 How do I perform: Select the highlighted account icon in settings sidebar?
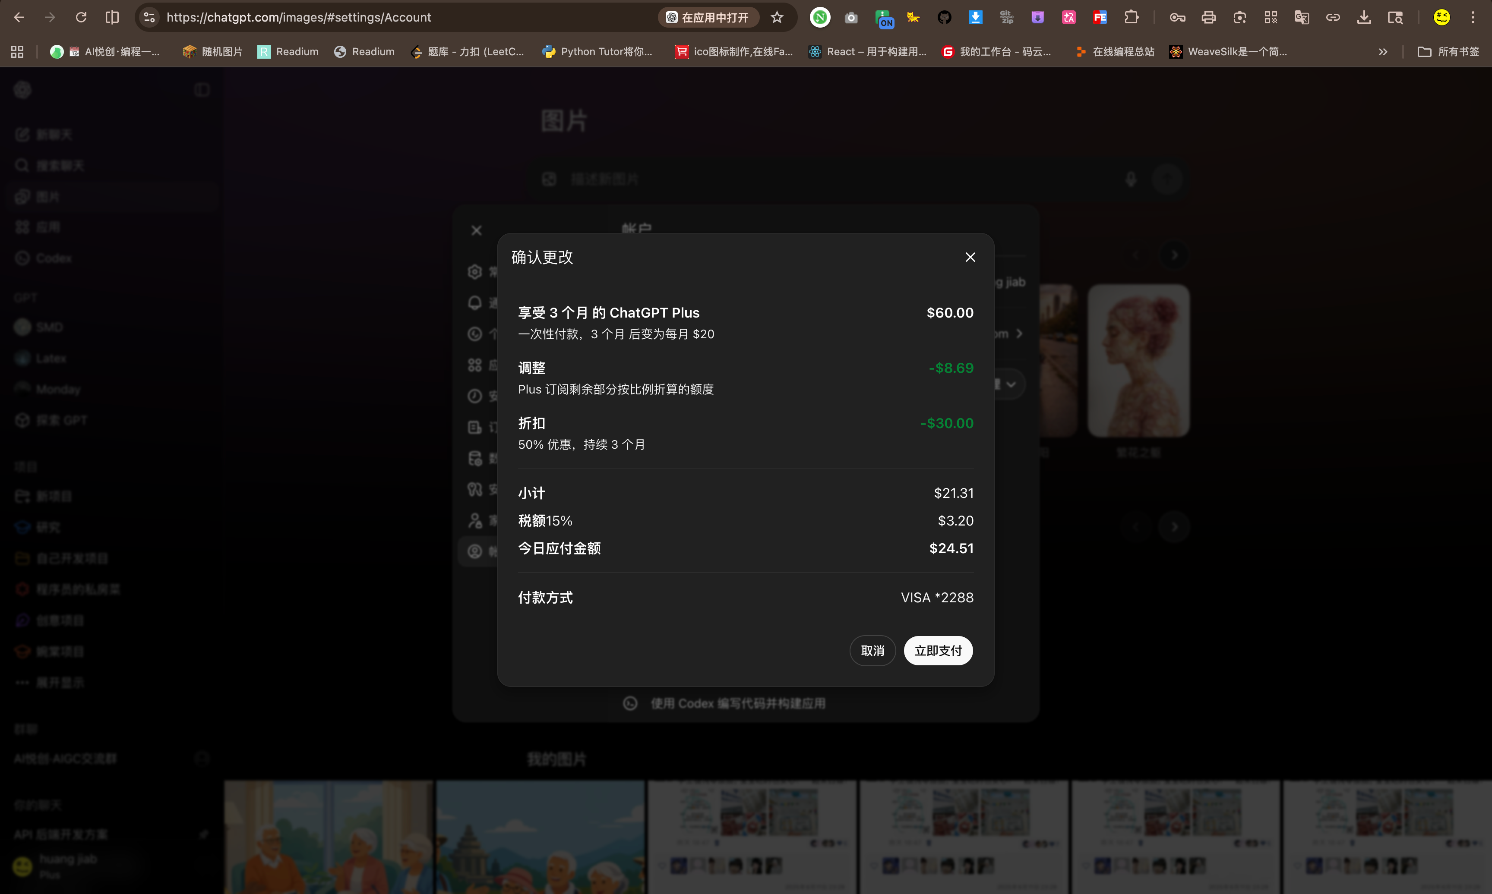tap(475, 551)
